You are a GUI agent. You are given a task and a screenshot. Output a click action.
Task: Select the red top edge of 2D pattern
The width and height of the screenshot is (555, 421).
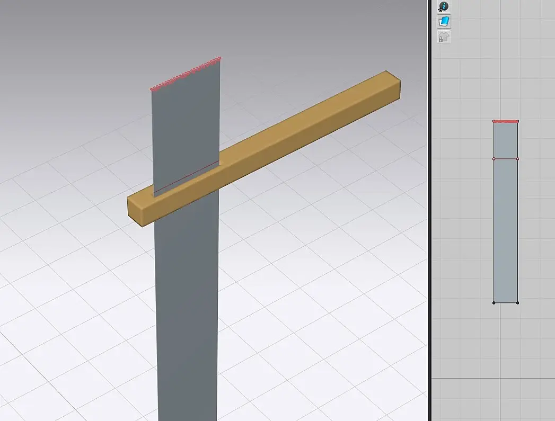pos(506,122)
